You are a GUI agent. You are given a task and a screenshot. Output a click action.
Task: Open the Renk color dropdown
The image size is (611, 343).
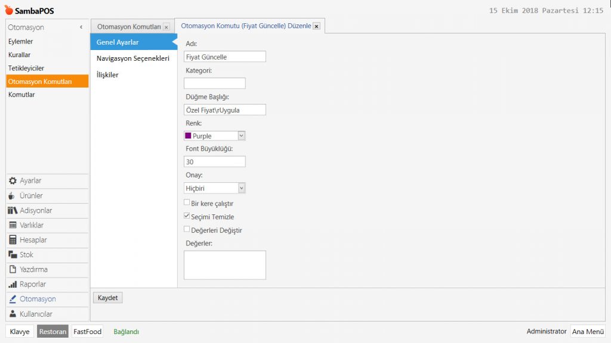click(x=241, y=136)
